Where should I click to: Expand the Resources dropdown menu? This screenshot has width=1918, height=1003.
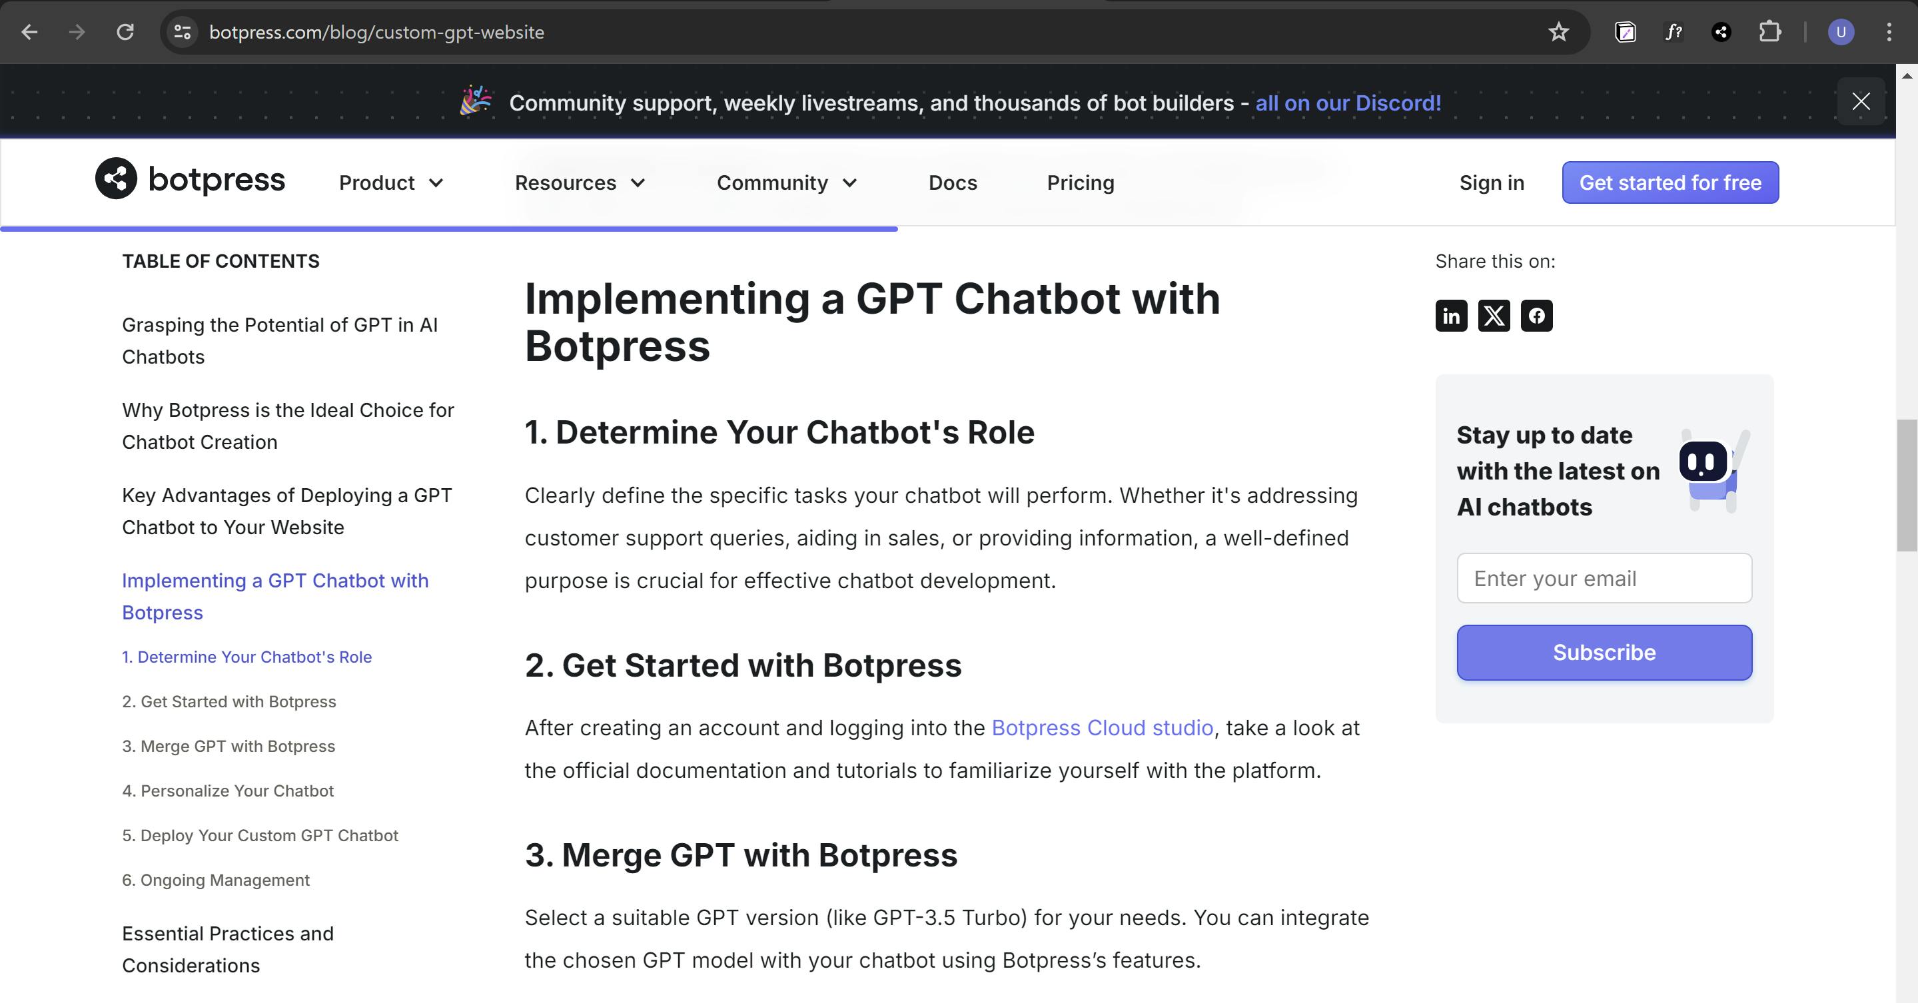[580, 183]
